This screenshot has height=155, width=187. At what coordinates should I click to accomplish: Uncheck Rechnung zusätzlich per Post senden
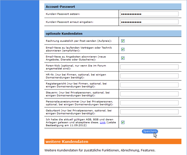coord(123,41)
